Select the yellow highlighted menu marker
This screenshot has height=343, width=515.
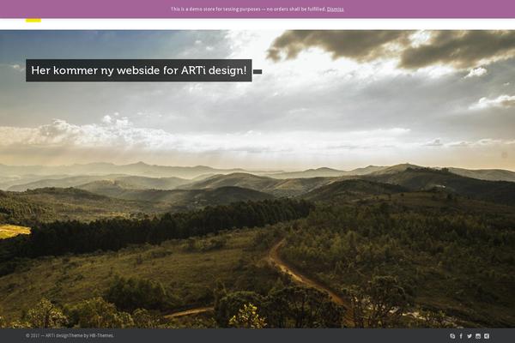[x=33, y=21]
